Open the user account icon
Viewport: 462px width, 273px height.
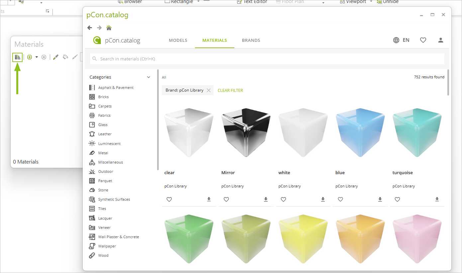(441, 40)
